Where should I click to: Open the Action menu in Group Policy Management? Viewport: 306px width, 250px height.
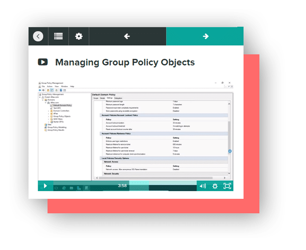click(x=49, y=86)
